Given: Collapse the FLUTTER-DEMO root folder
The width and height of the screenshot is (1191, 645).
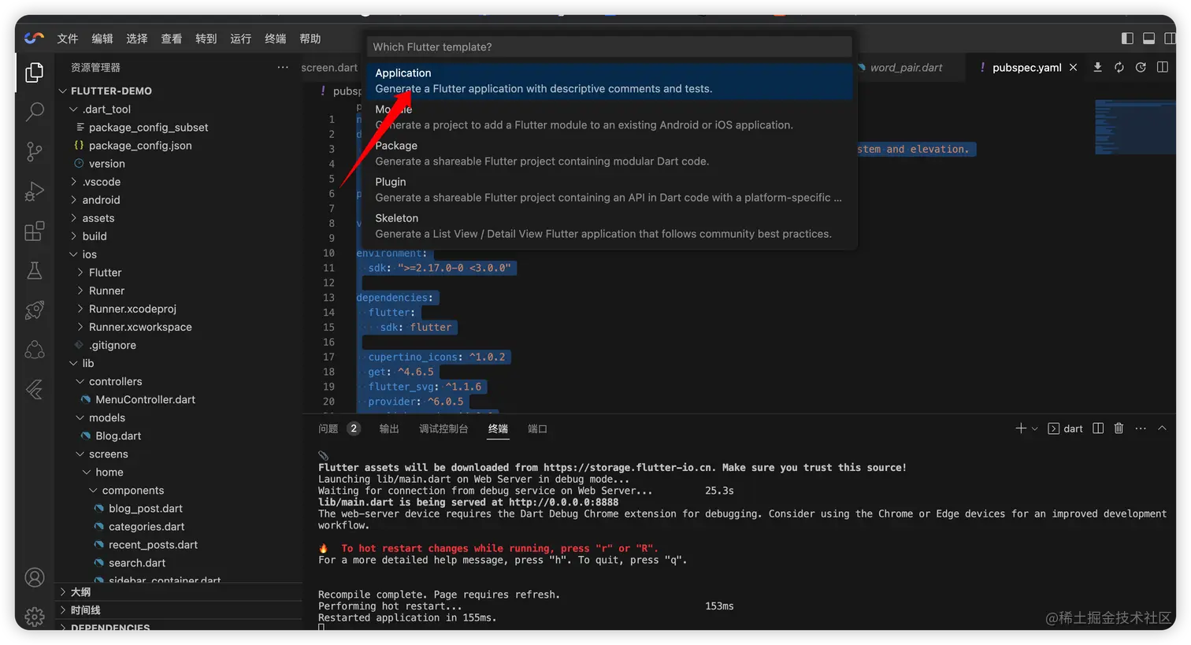Looking at the screenshot, I should (x=179, y=91).
